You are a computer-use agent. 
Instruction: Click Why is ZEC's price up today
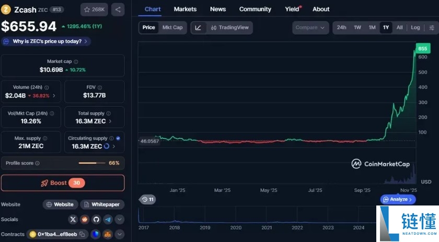pos(46,41)
